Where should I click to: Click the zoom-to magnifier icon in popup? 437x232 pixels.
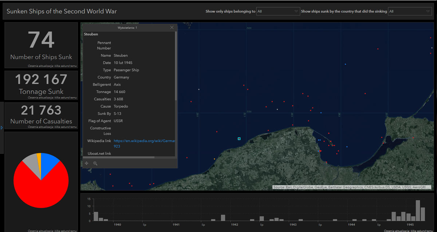(x=95, y=164)
